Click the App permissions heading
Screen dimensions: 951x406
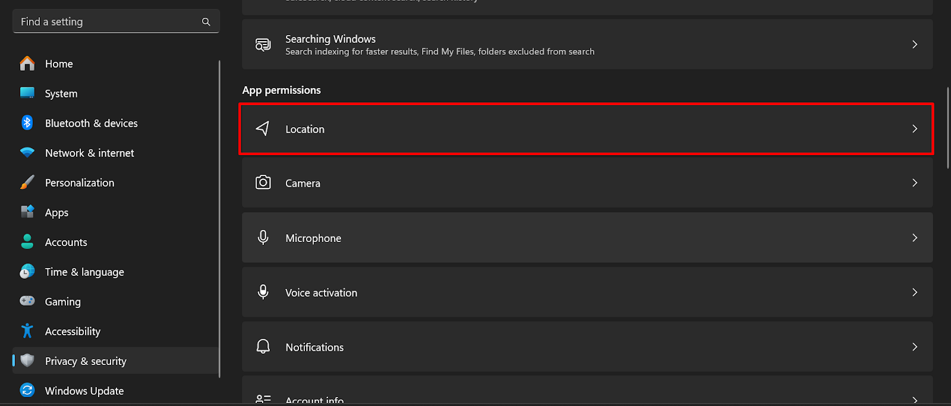click(x=281, y=90)
